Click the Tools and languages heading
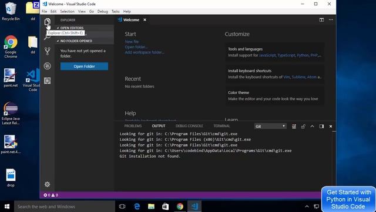376x212 pixels. 245,49
